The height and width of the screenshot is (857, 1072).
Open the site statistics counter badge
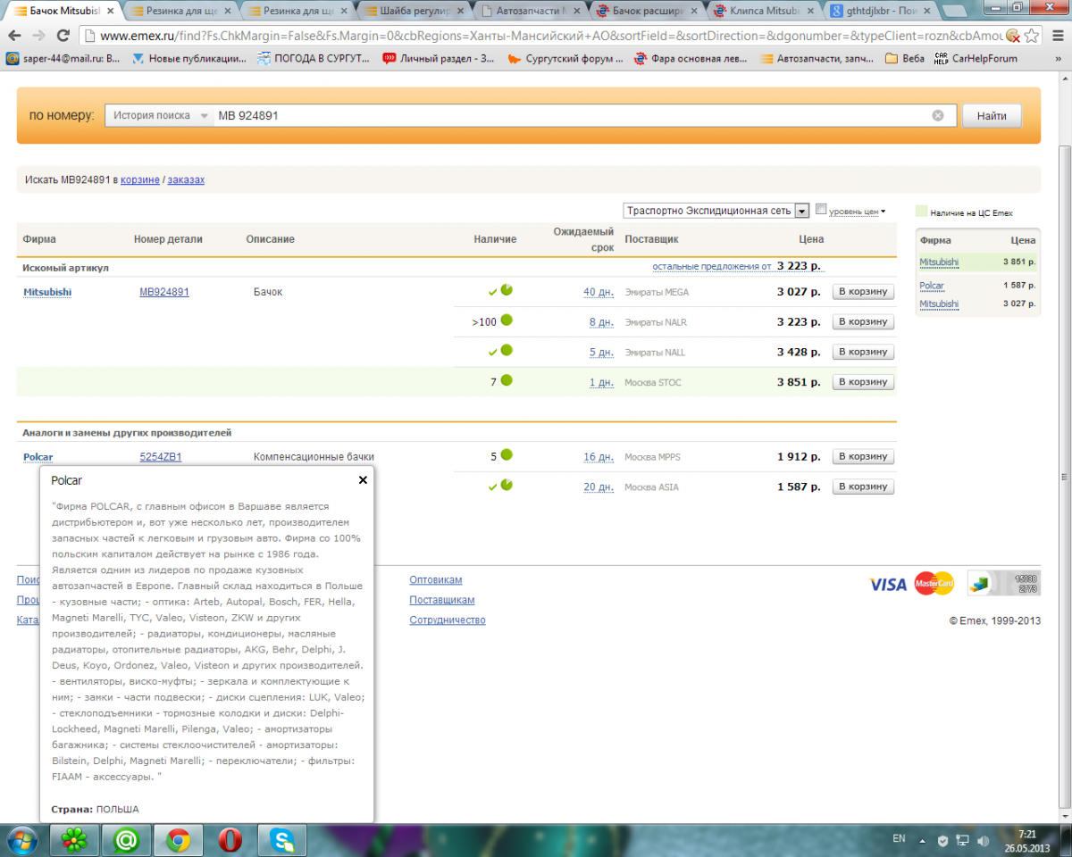pyautogui.click(x=1004, y=584)
